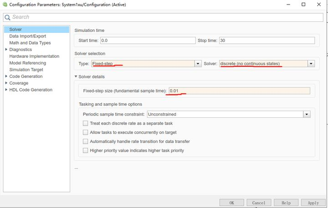This screenshot has height=208, width=328.
Task: Expand the Code Generation tree arrow
Action: coord(6,76)
